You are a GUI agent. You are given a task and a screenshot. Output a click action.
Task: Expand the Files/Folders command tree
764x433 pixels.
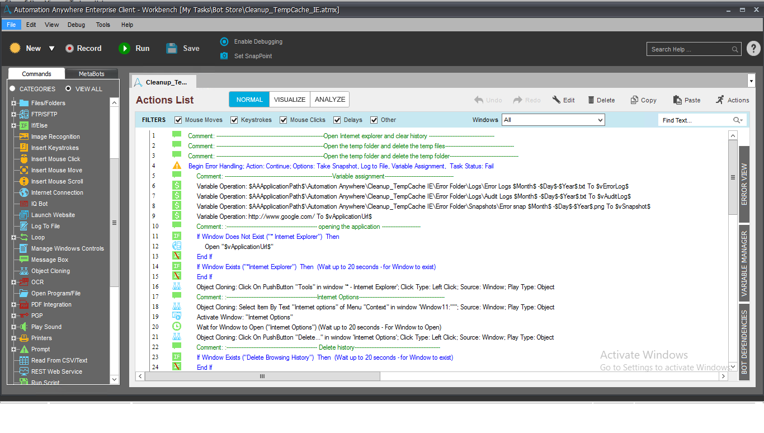(x=13, y=103)
